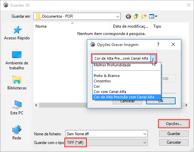Open Rede network location

(x=17, y=133)
